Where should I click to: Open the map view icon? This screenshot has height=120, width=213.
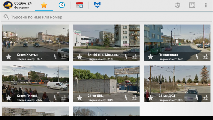point(192,5)
